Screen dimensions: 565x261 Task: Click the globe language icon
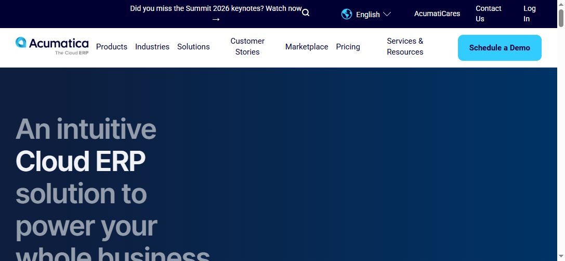point(347,14)
